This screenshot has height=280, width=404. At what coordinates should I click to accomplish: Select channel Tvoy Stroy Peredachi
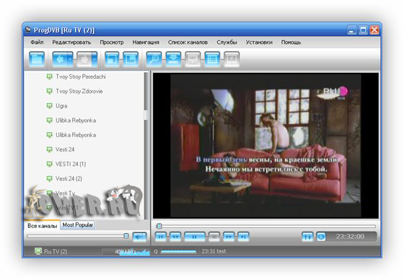click(x=81, y=76)
